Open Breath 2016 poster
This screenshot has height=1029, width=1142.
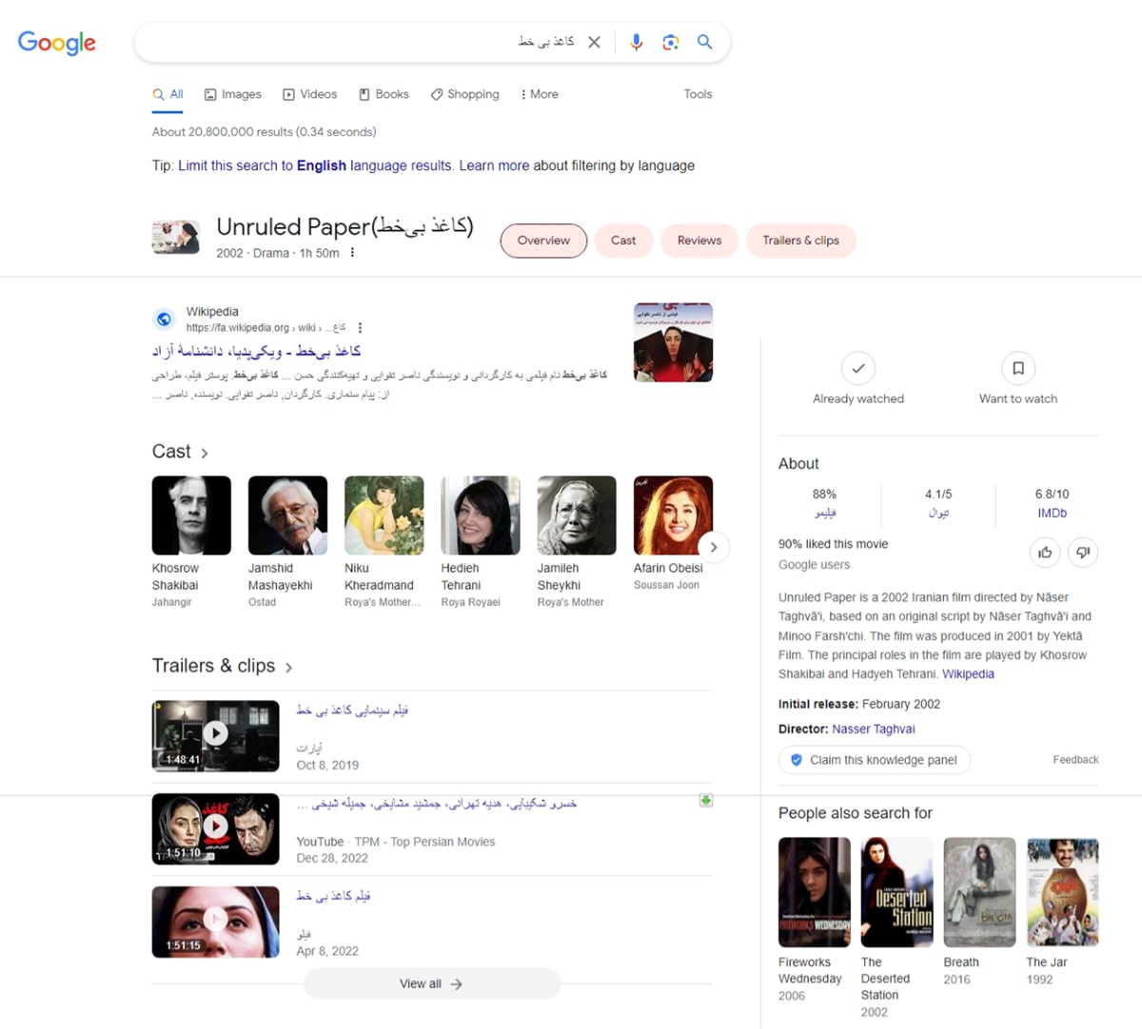tap(980, 892)
